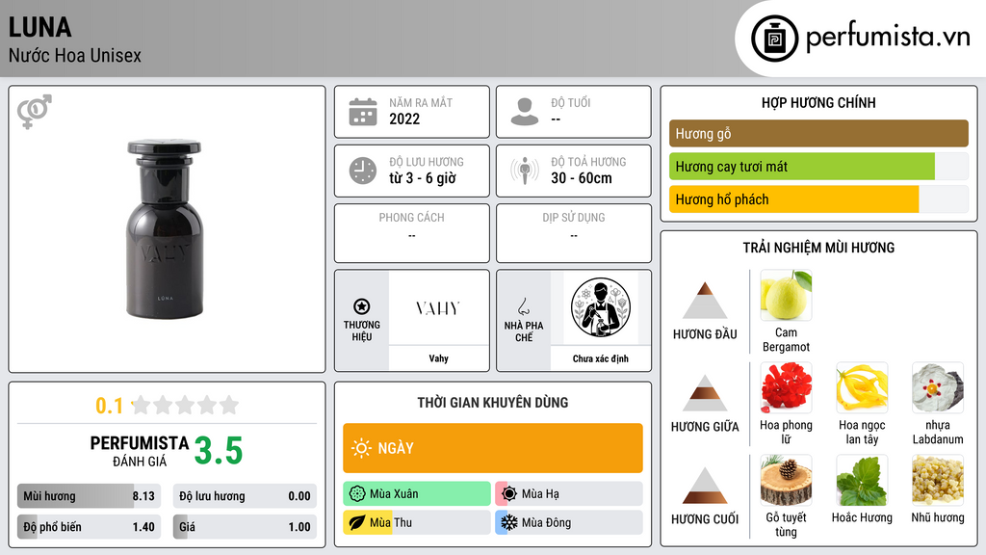Click the Vahy brand logo image
Viewport: 986px width, 555px height.
point(438,307)
